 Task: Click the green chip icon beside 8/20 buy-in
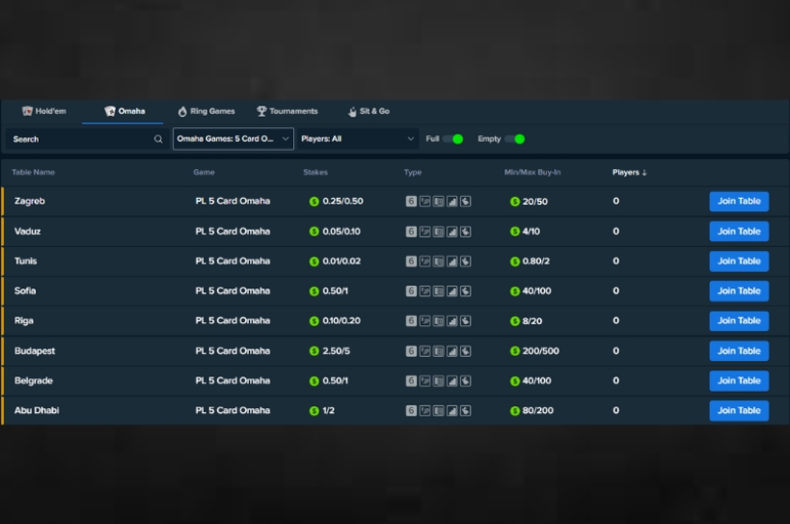click(514, 321)
